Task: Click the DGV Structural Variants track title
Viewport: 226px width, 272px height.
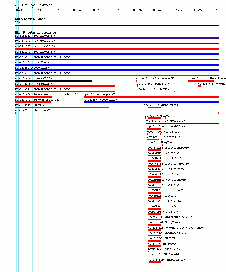Action: pyautogui.click(x=35, y=33)
